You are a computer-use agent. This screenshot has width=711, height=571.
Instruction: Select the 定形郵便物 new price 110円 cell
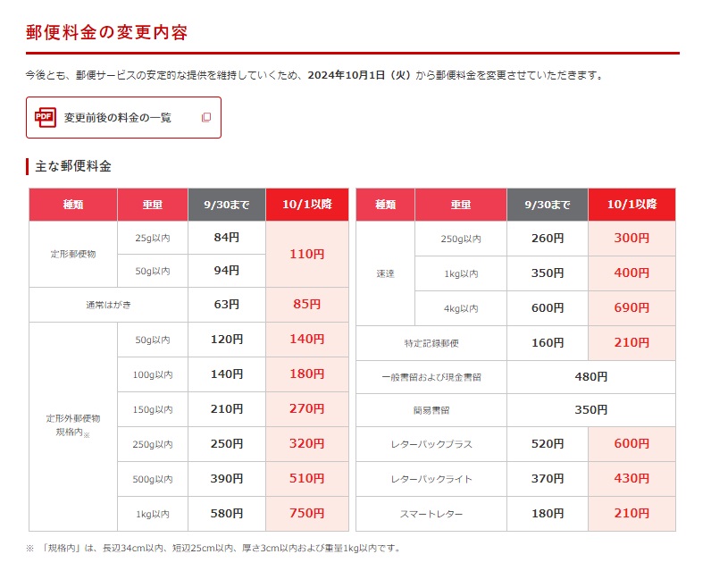coord(306,254)
